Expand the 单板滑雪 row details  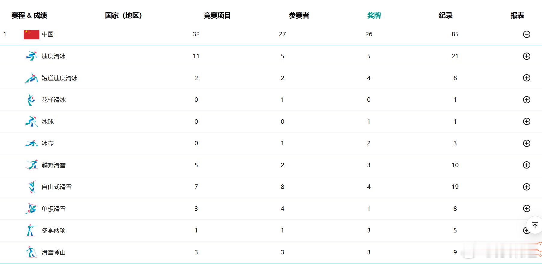tap(527, 208)
